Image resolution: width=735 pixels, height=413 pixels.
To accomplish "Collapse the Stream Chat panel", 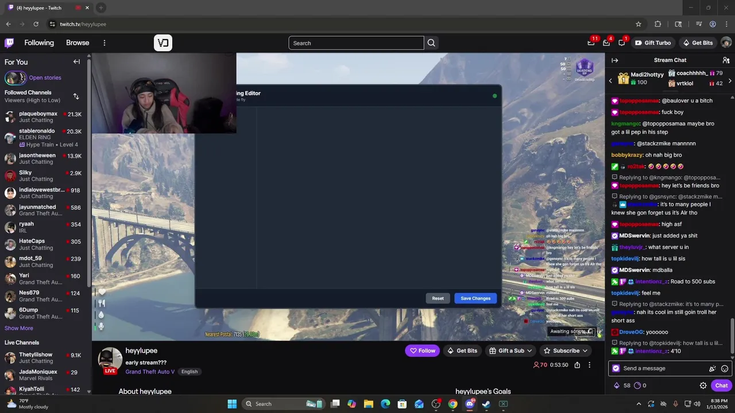I will pyautogui.click(x=614, y=60).
